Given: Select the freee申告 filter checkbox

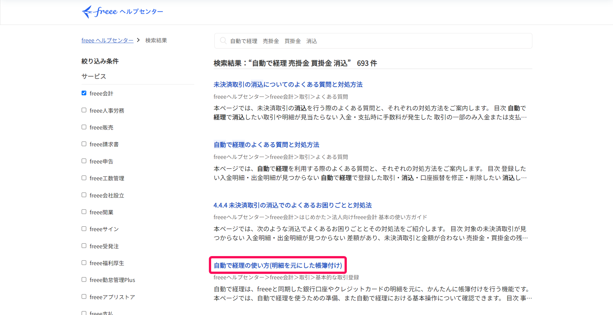Looking at the screenshot, I should point(84,161).
